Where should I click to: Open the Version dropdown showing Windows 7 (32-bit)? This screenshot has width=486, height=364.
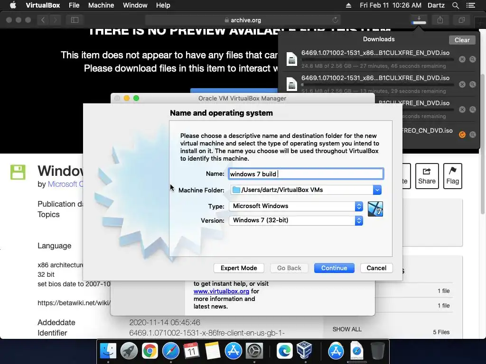click(x=296, y=220)
